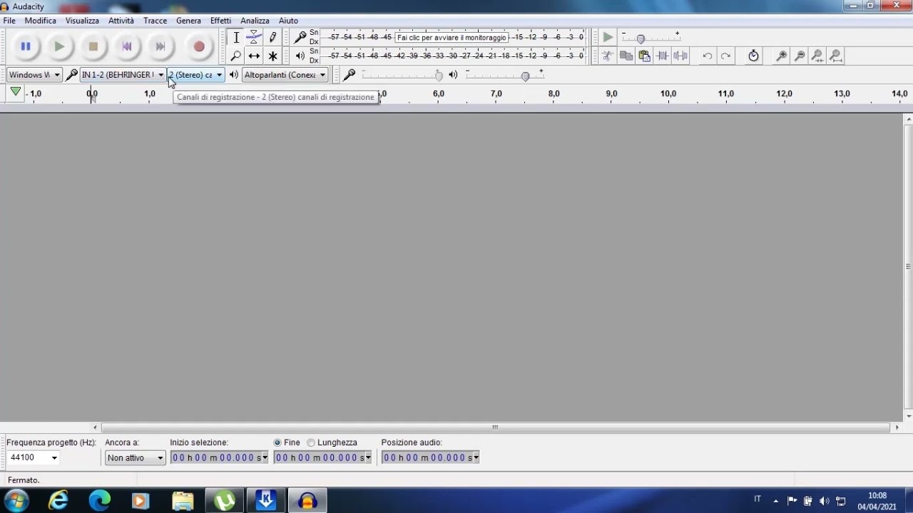Open the Visualizza menu
This screenshot has height=513, width=913.
82,21
